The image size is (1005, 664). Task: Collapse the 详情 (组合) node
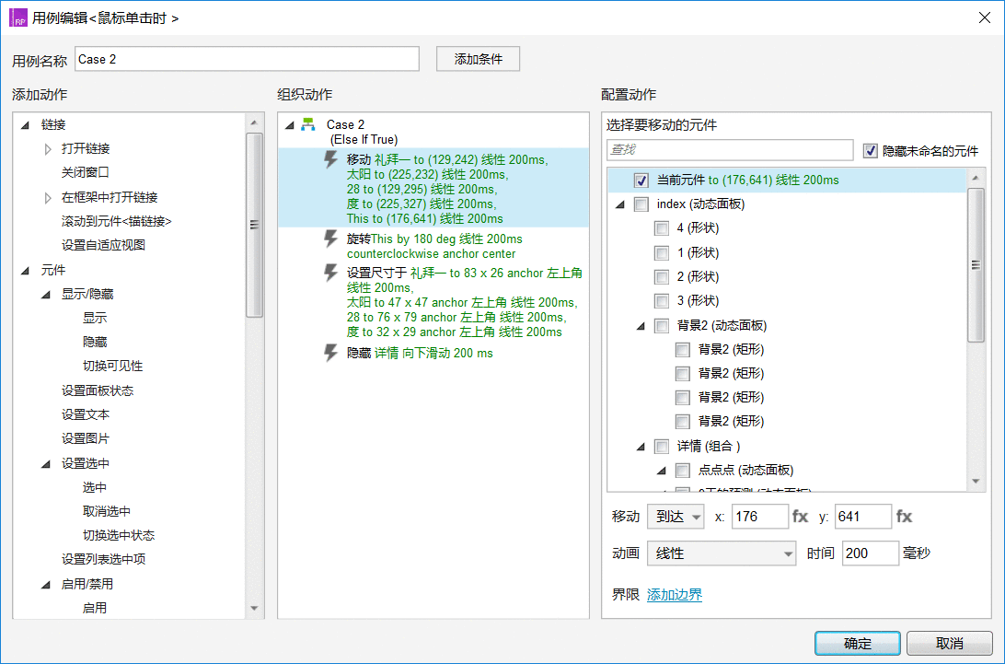click(x=641, y=447)
